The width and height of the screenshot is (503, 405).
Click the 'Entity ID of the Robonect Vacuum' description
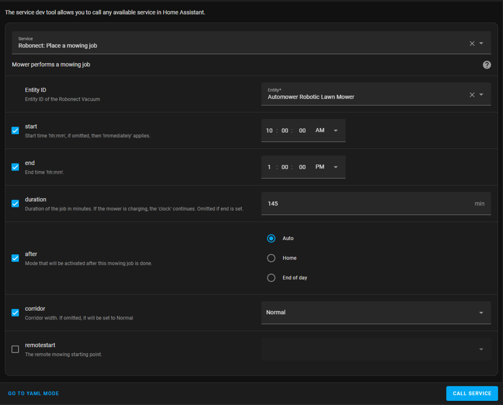click(63, 99)
